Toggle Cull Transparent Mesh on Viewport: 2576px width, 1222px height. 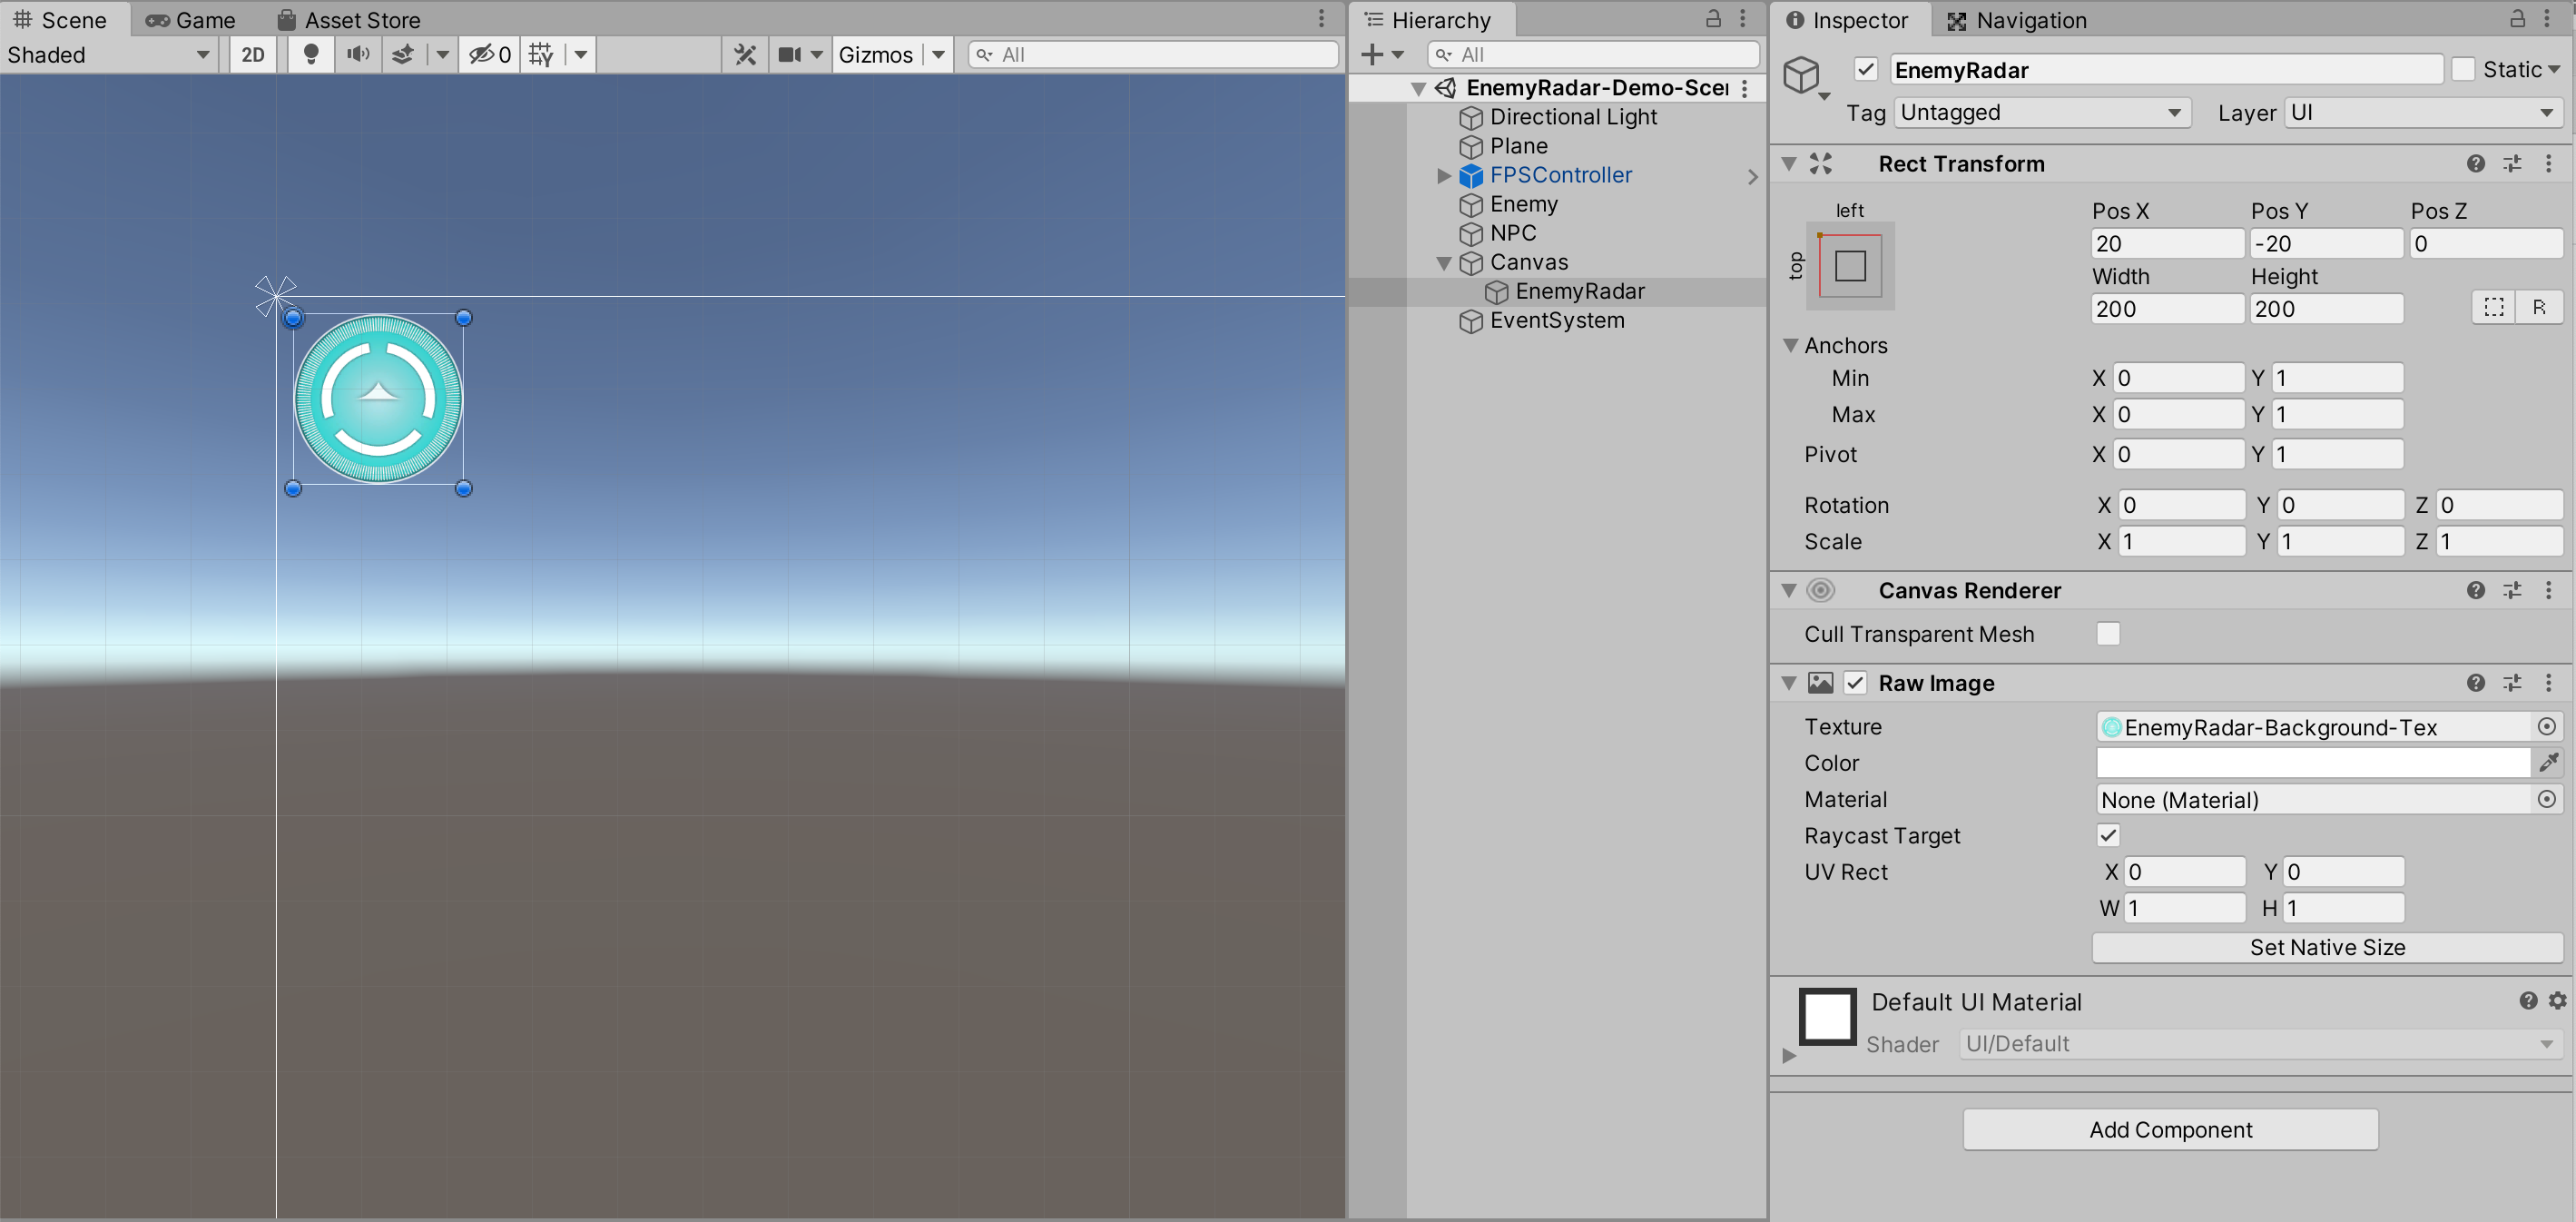[x=2108, y=633]
